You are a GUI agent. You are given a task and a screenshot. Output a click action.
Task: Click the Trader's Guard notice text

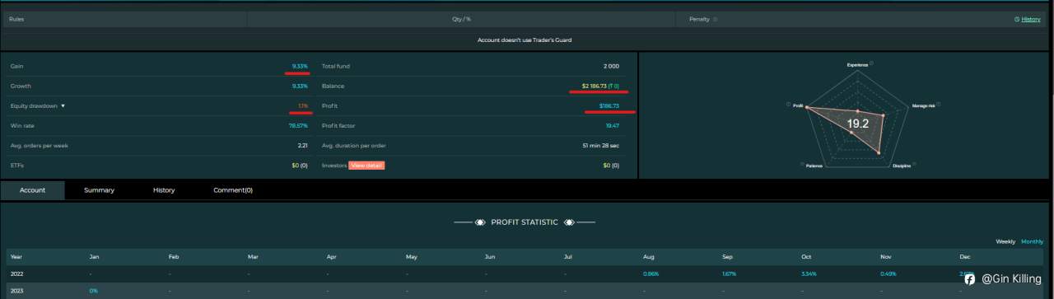pyautogui.click(x=525, y=40)
